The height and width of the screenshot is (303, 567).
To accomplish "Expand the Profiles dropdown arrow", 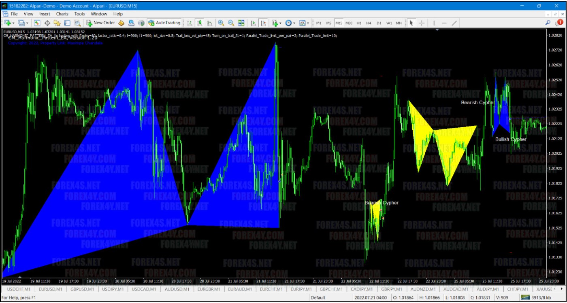I will 27,23.
